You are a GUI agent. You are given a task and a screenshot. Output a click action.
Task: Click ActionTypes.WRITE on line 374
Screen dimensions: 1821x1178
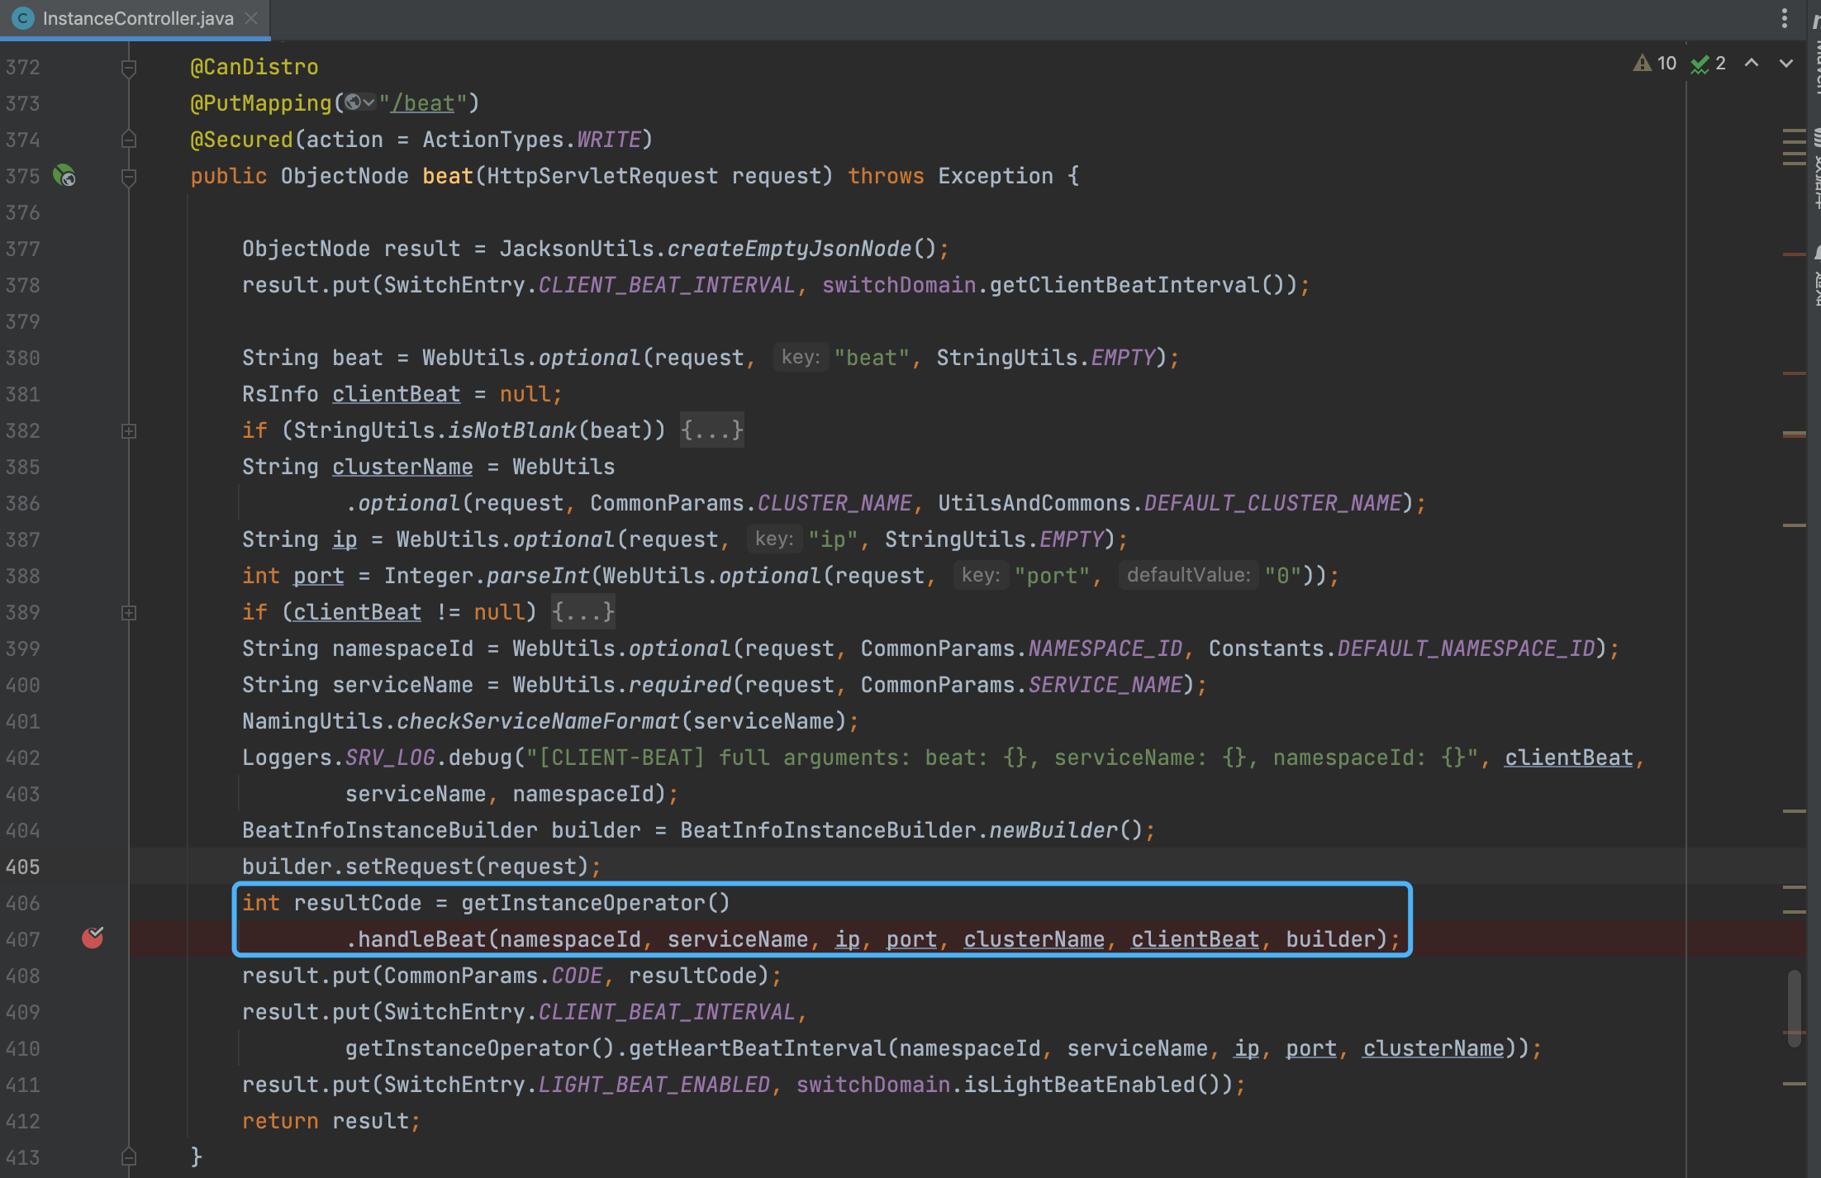531,140
